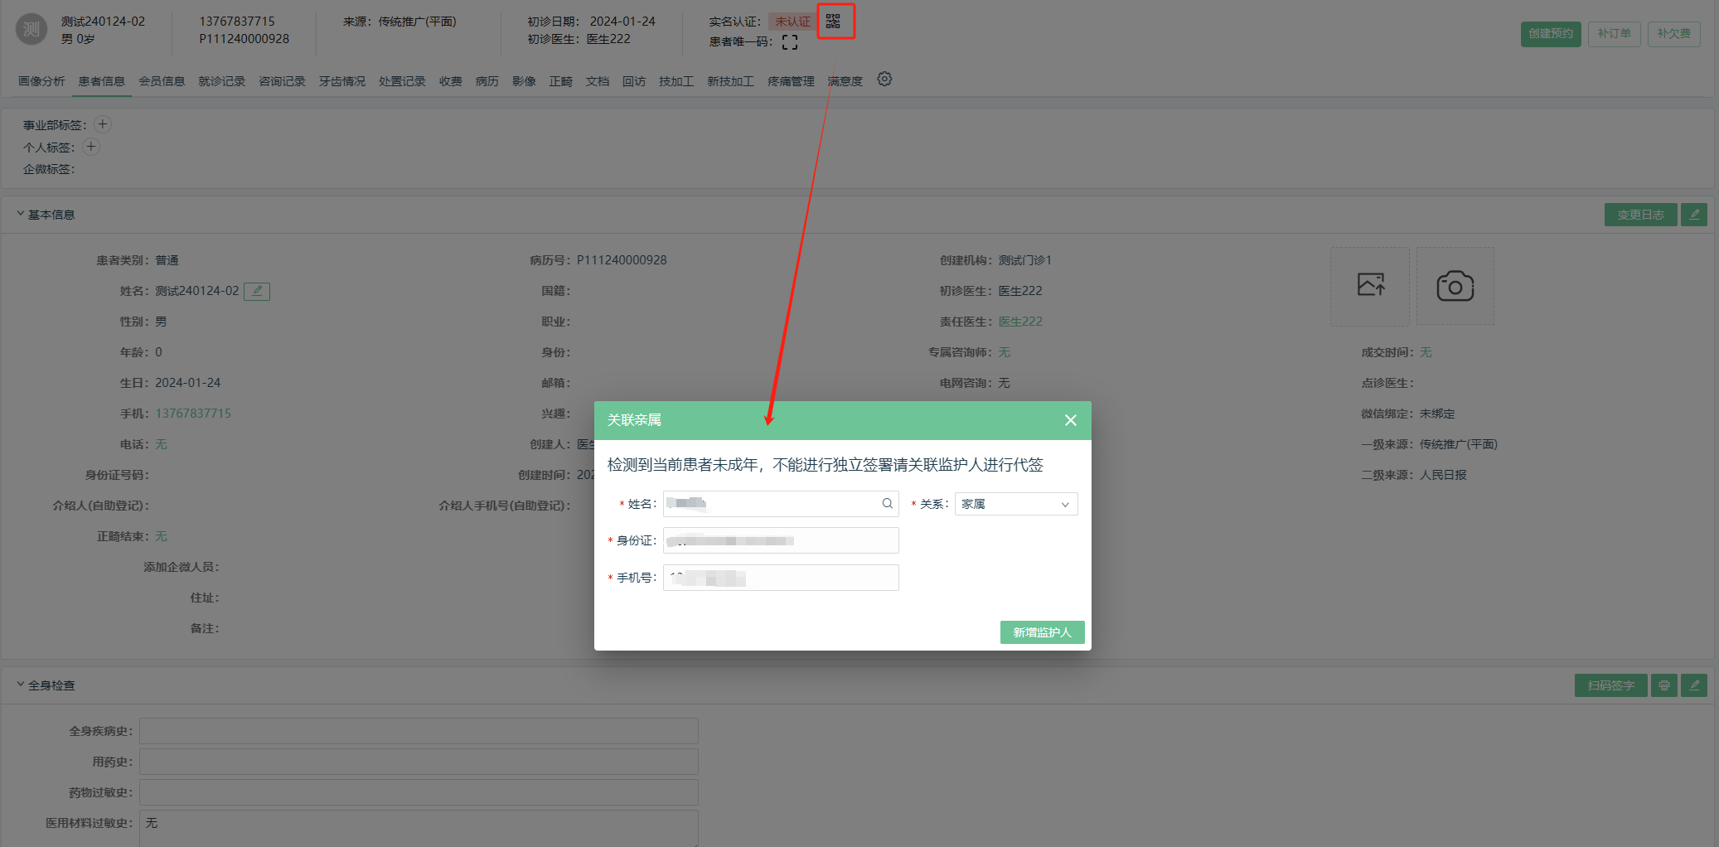
Task: Open the tab settings gear icon
Action: [x=884, y=80]
